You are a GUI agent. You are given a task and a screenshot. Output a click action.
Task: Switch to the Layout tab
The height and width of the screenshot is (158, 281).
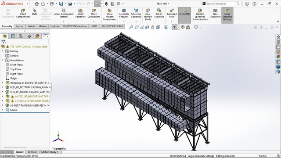[20, 26]
